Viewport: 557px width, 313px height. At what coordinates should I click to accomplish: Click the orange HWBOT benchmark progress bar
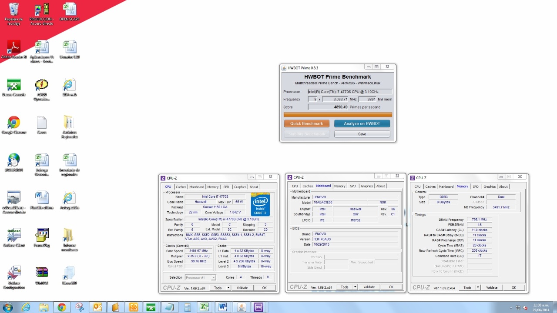(x=338, y=115)
